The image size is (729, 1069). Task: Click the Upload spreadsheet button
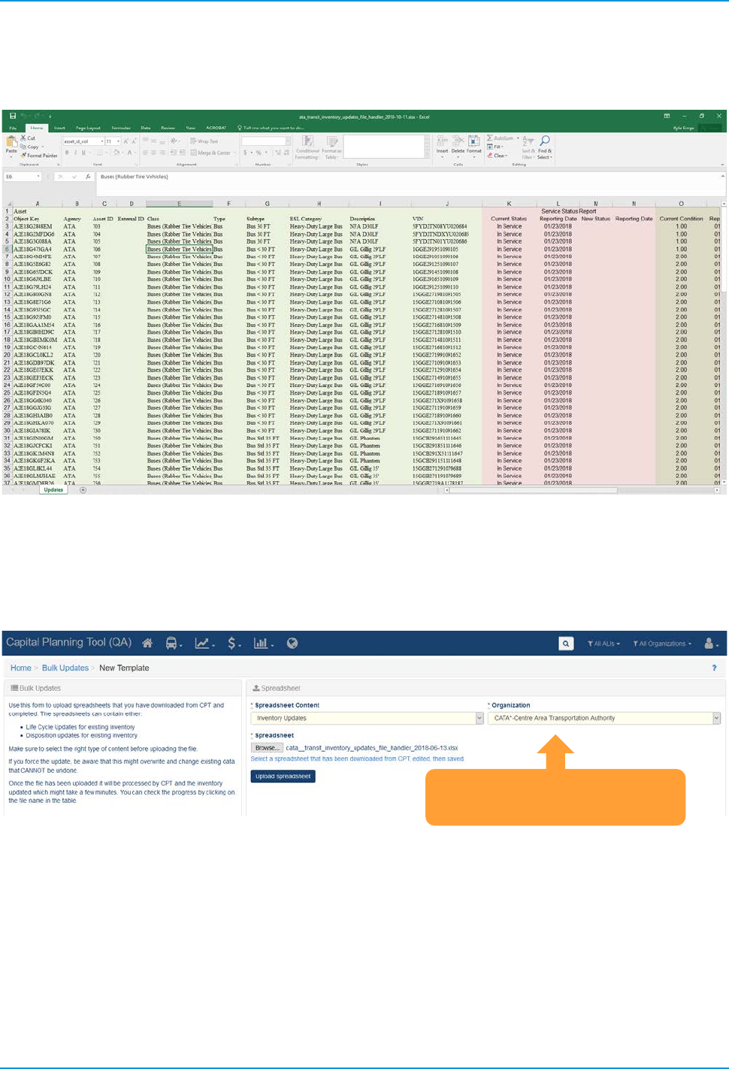283,777
